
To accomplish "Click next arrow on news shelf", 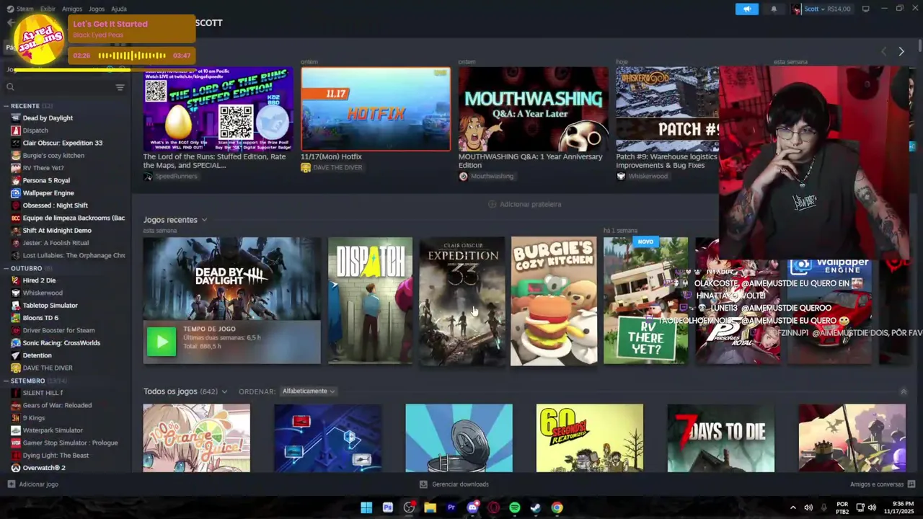I will (x=901, y=51).
